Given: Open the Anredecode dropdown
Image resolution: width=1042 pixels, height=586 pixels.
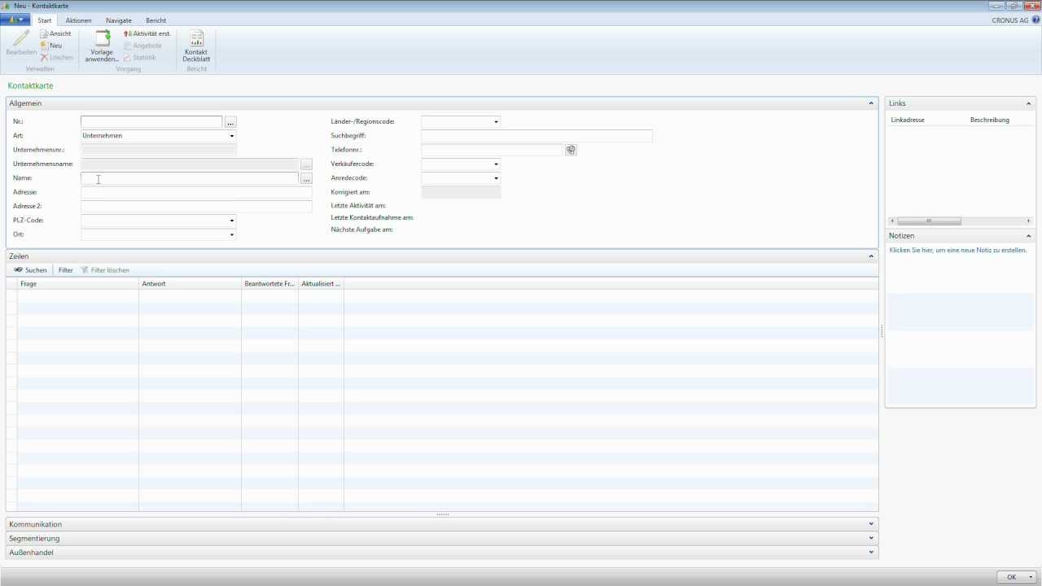Looking at the screenshot, I should click(496, 178).
